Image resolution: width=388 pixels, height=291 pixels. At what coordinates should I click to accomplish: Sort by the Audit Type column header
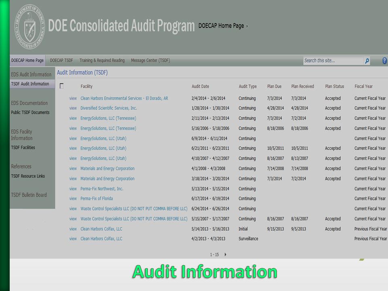pos(248,86)
